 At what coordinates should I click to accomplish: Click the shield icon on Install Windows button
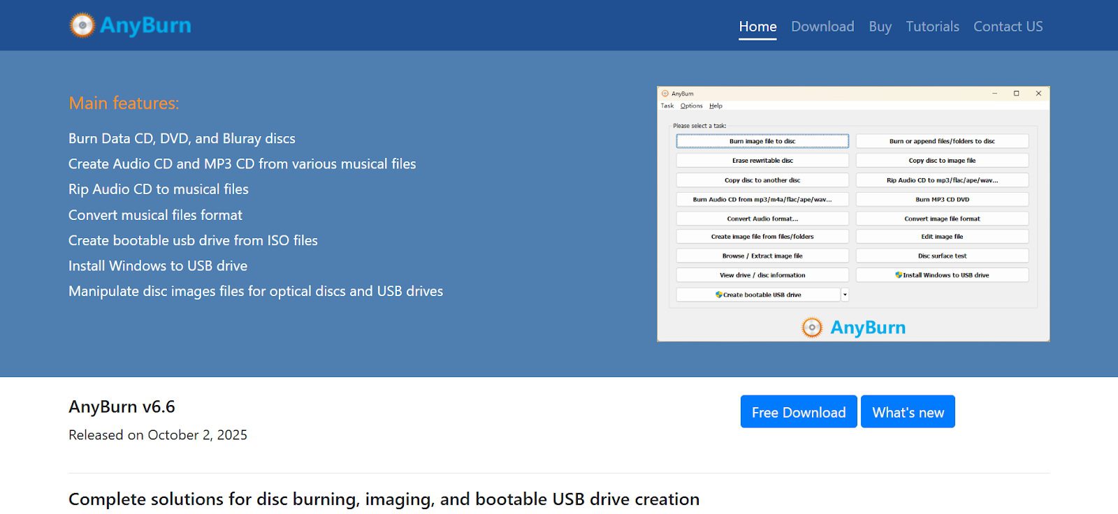(x=899, y=275)
